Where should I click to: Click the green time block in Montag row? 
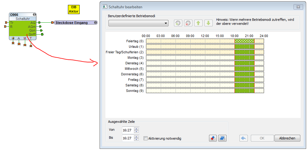(244, 58)
